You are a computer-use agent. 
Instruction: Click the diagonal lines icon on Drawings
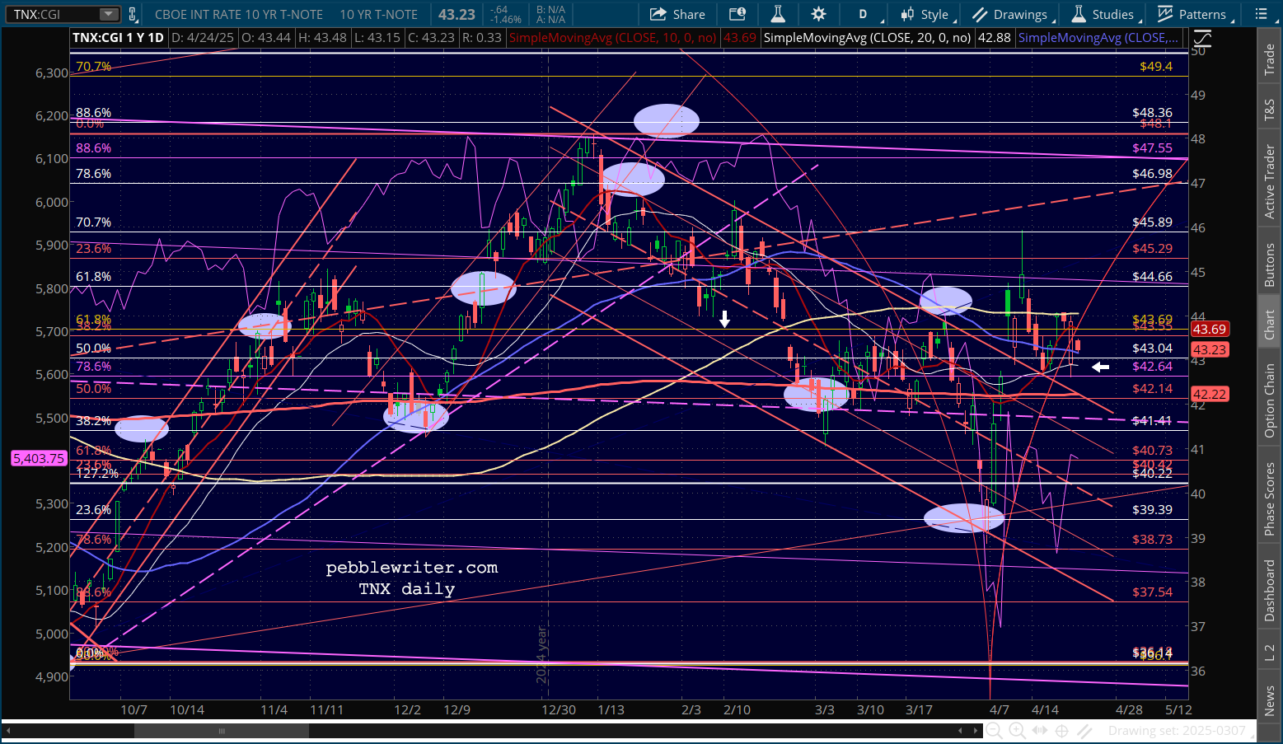click(x=979, y=14)
